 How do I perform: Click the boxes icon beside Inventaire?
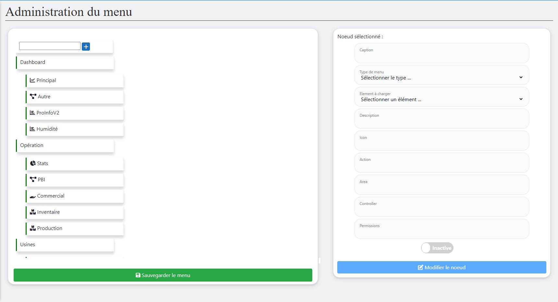(33, 212)
